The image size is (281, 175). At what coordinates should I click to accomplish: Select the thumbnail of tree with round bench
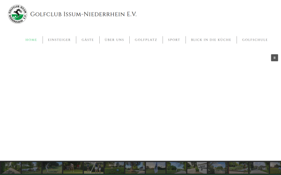coord(135,168)
